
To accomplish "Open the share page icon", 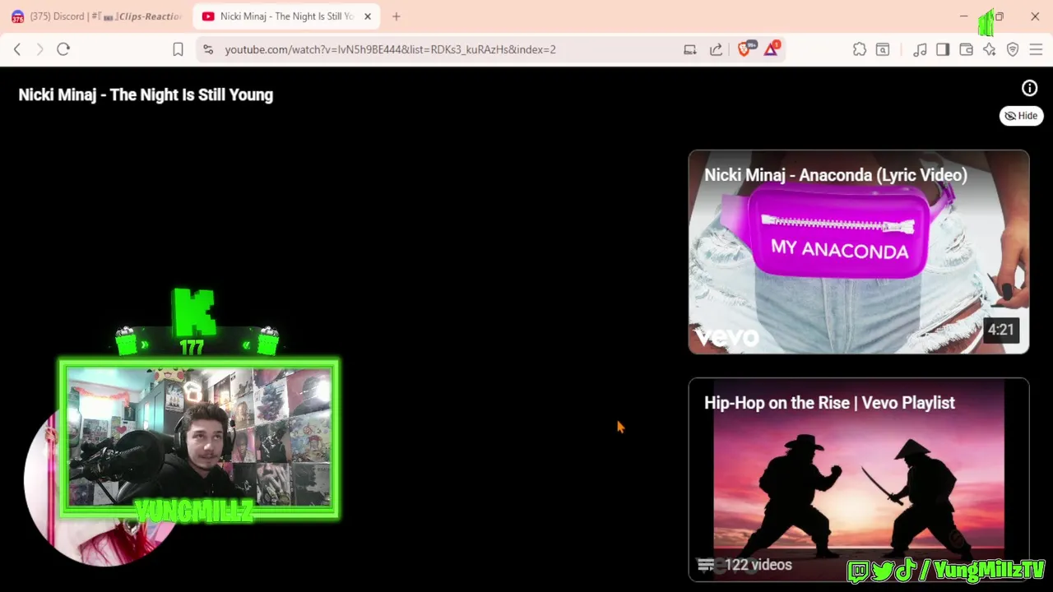I will coord(716,49).
